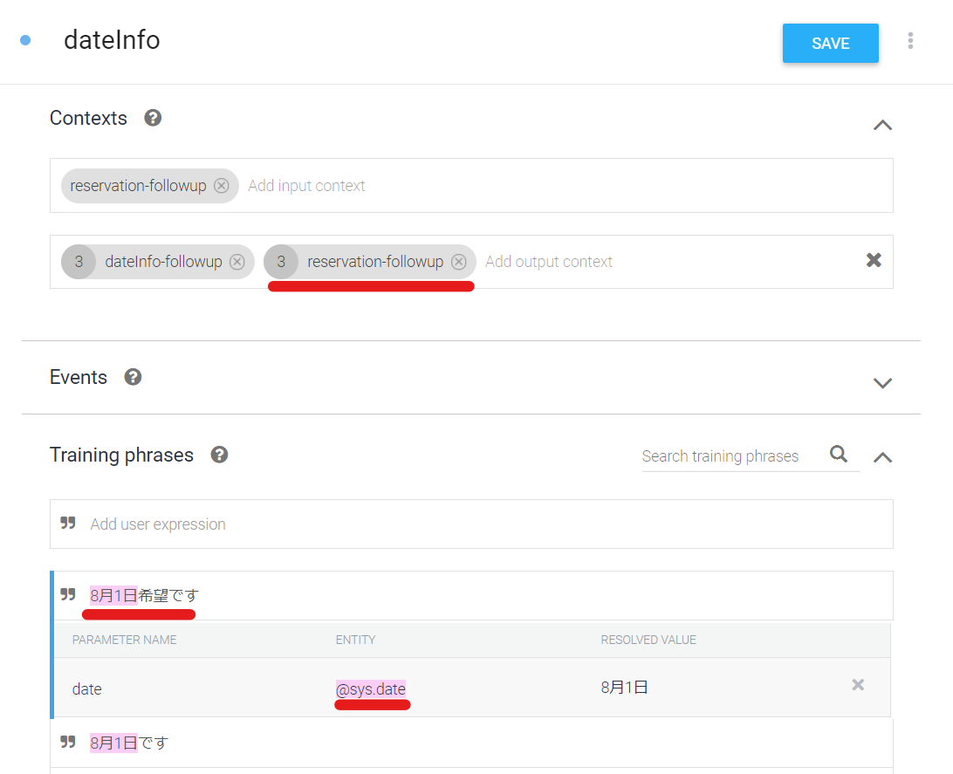Click the SAVE button
Viewport: 953px width, 774px height.
(x=830, y=44)
